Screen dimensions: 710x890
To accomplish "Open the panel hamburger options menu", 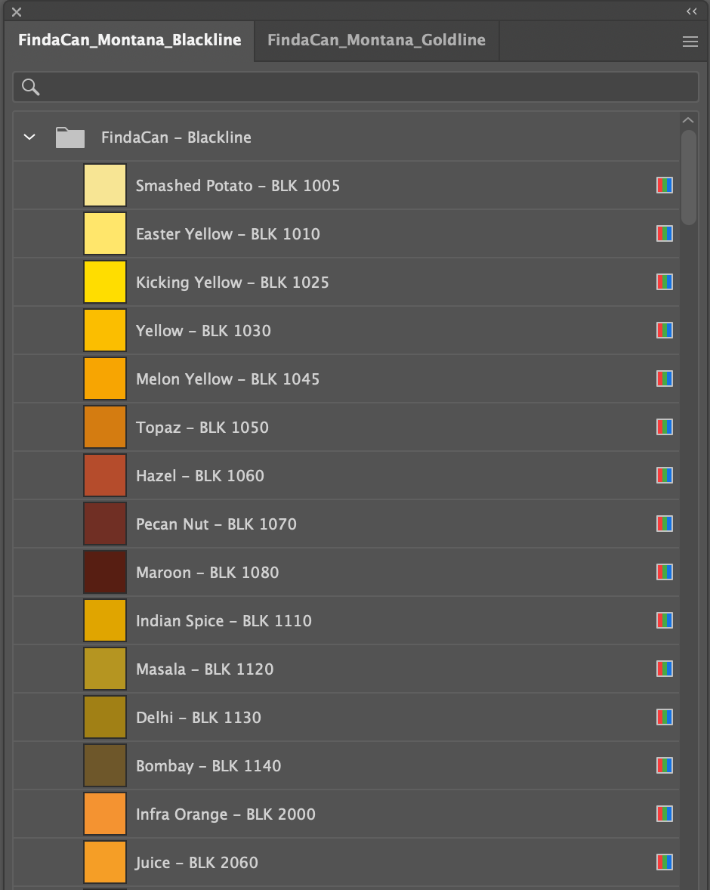I will (690, 42).
